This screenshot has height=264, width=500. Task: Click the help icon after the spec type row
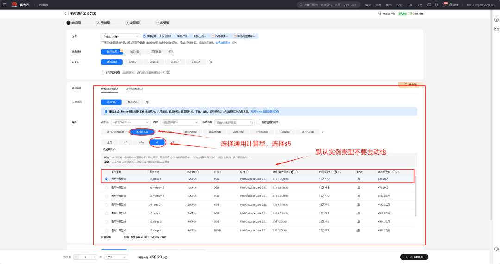click(324, 132)
